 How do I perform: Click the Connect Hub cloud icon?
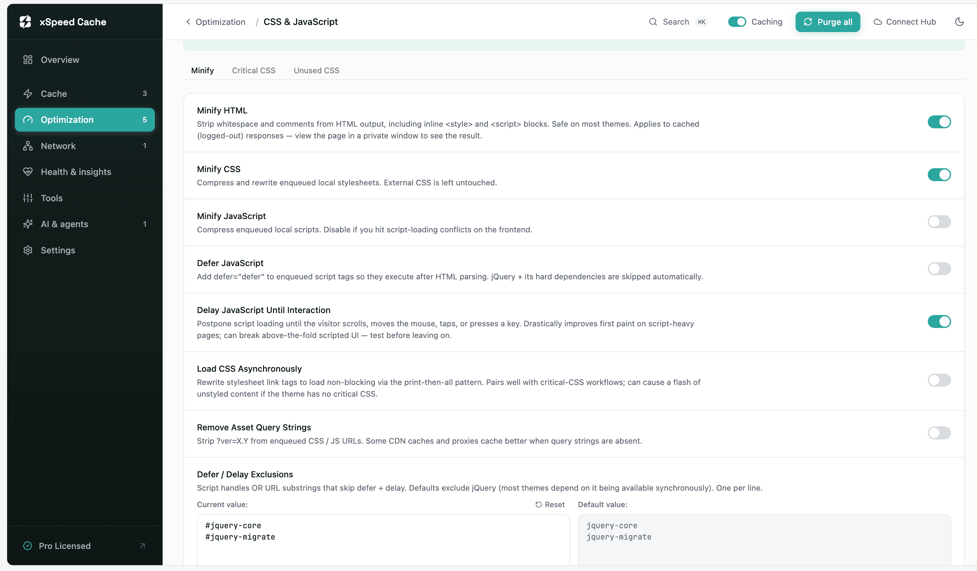(878, 22)
